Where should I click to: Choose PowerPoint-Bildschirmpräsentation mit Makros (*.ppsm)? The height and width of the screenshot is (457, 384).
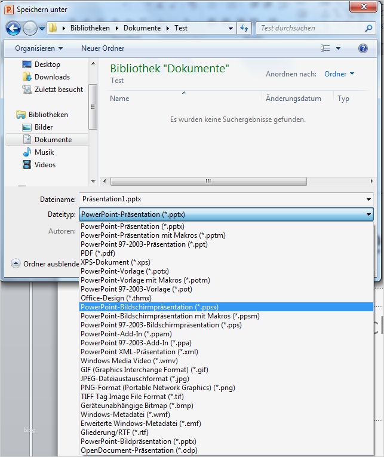click(x=226, y=316)
